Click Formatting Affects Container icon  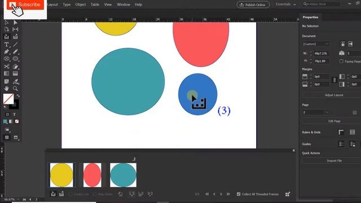(7, 114)
